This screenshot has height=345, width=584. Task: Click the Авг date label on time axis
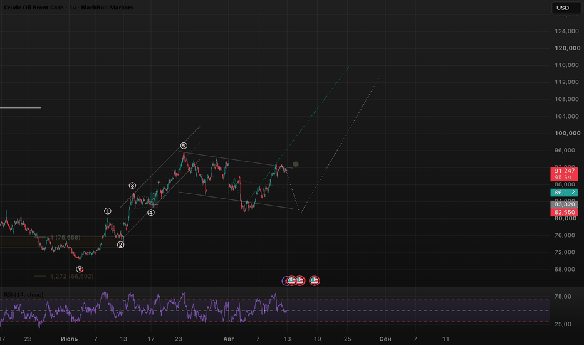(228, 339)
